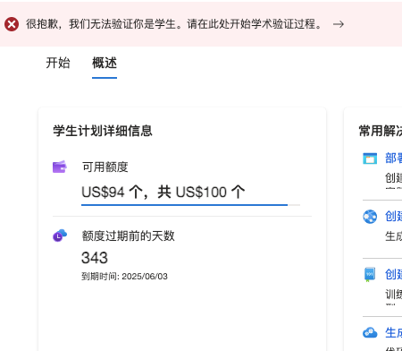This screenshot has width=402, height=351.
Task: Open the 生成 link next to the cloud icon
Action: [393, 332]
